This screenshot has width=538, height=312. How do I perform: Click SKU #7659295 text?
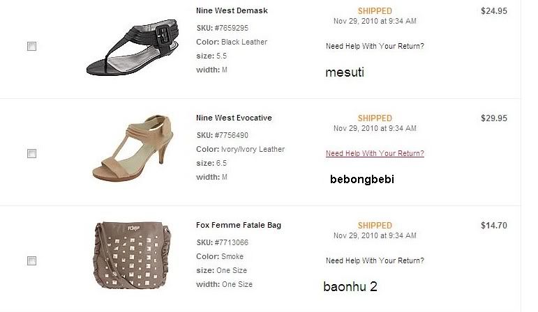[222, 29]
